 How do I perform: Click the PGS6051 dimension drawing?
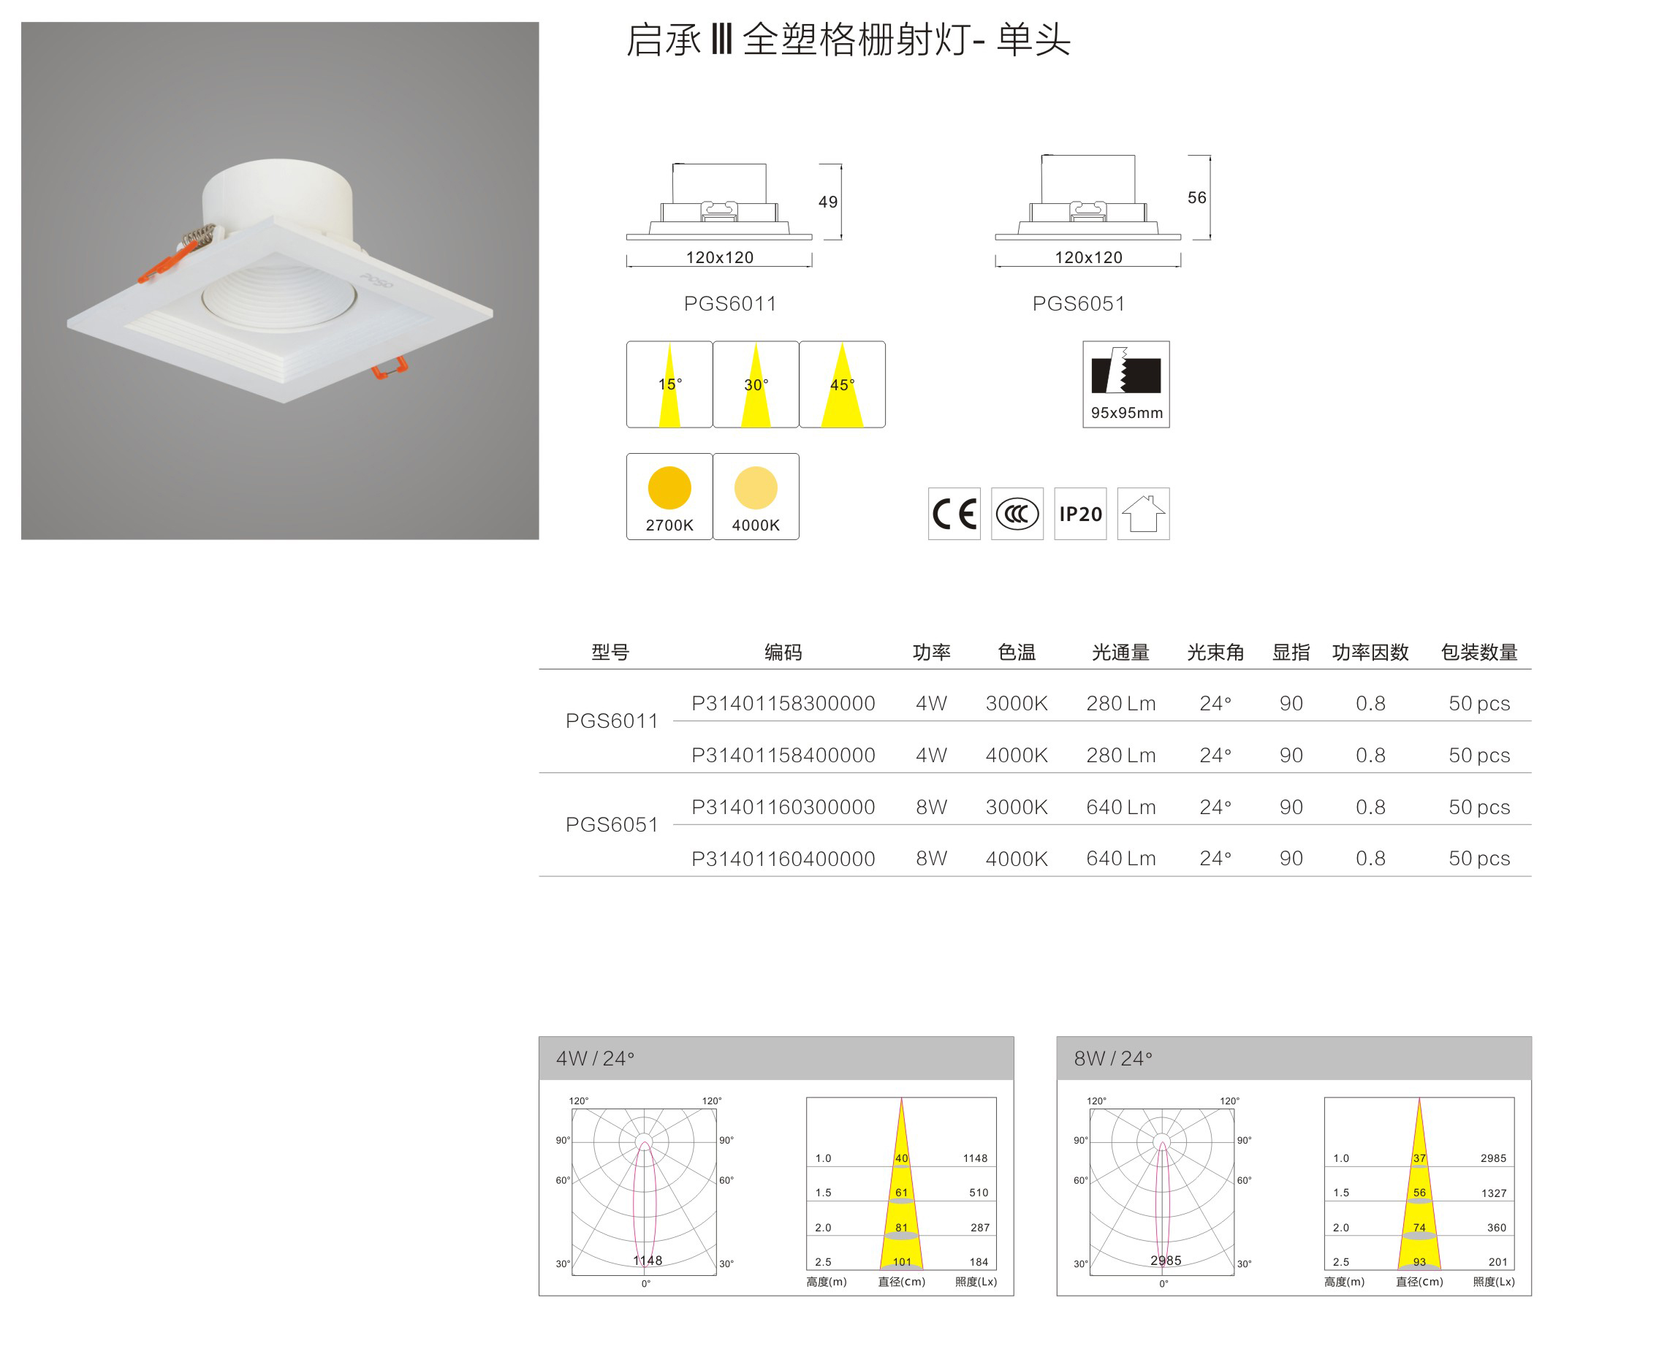coord(1088,210)
